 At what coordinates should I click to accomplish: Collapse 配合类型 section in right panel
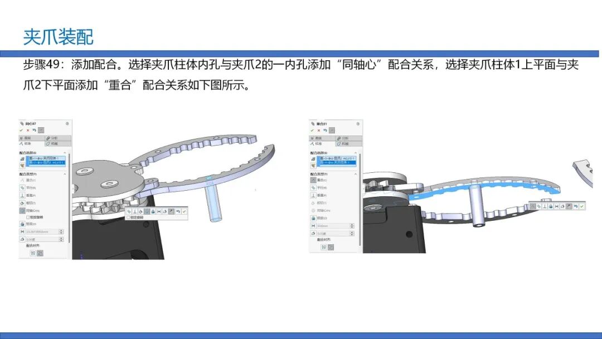pos(356,174)
